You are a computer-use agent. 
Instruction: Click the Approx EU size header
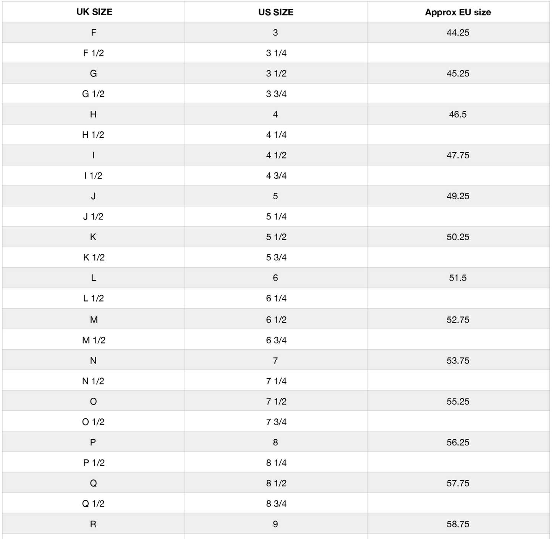click(458, 12)
